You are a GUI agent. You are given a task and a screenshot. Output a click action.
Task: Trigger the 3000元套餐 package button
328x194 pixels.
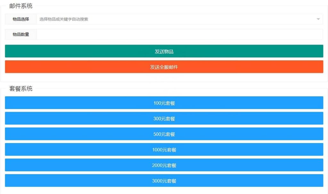164,181
